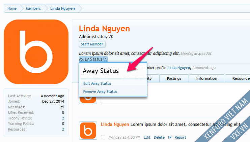Edit the profile post
Image resolution: width=250 pixels, height=142 pixels.
tap(147, 137)
